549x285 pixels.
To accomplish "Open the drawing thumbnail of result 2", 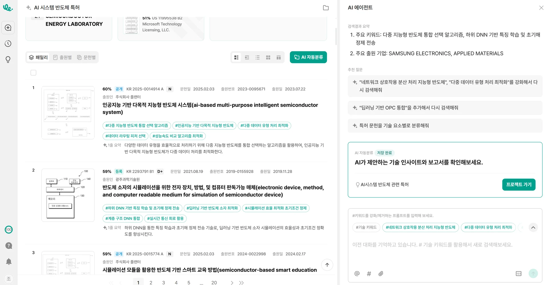I will [x=68, y=195].
